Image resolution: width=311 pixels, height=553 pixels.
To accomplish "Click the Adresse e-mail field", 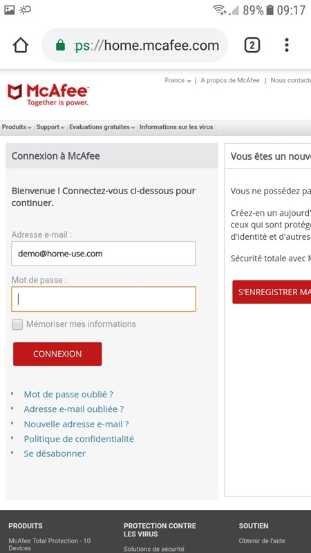I will coord(104,254).
